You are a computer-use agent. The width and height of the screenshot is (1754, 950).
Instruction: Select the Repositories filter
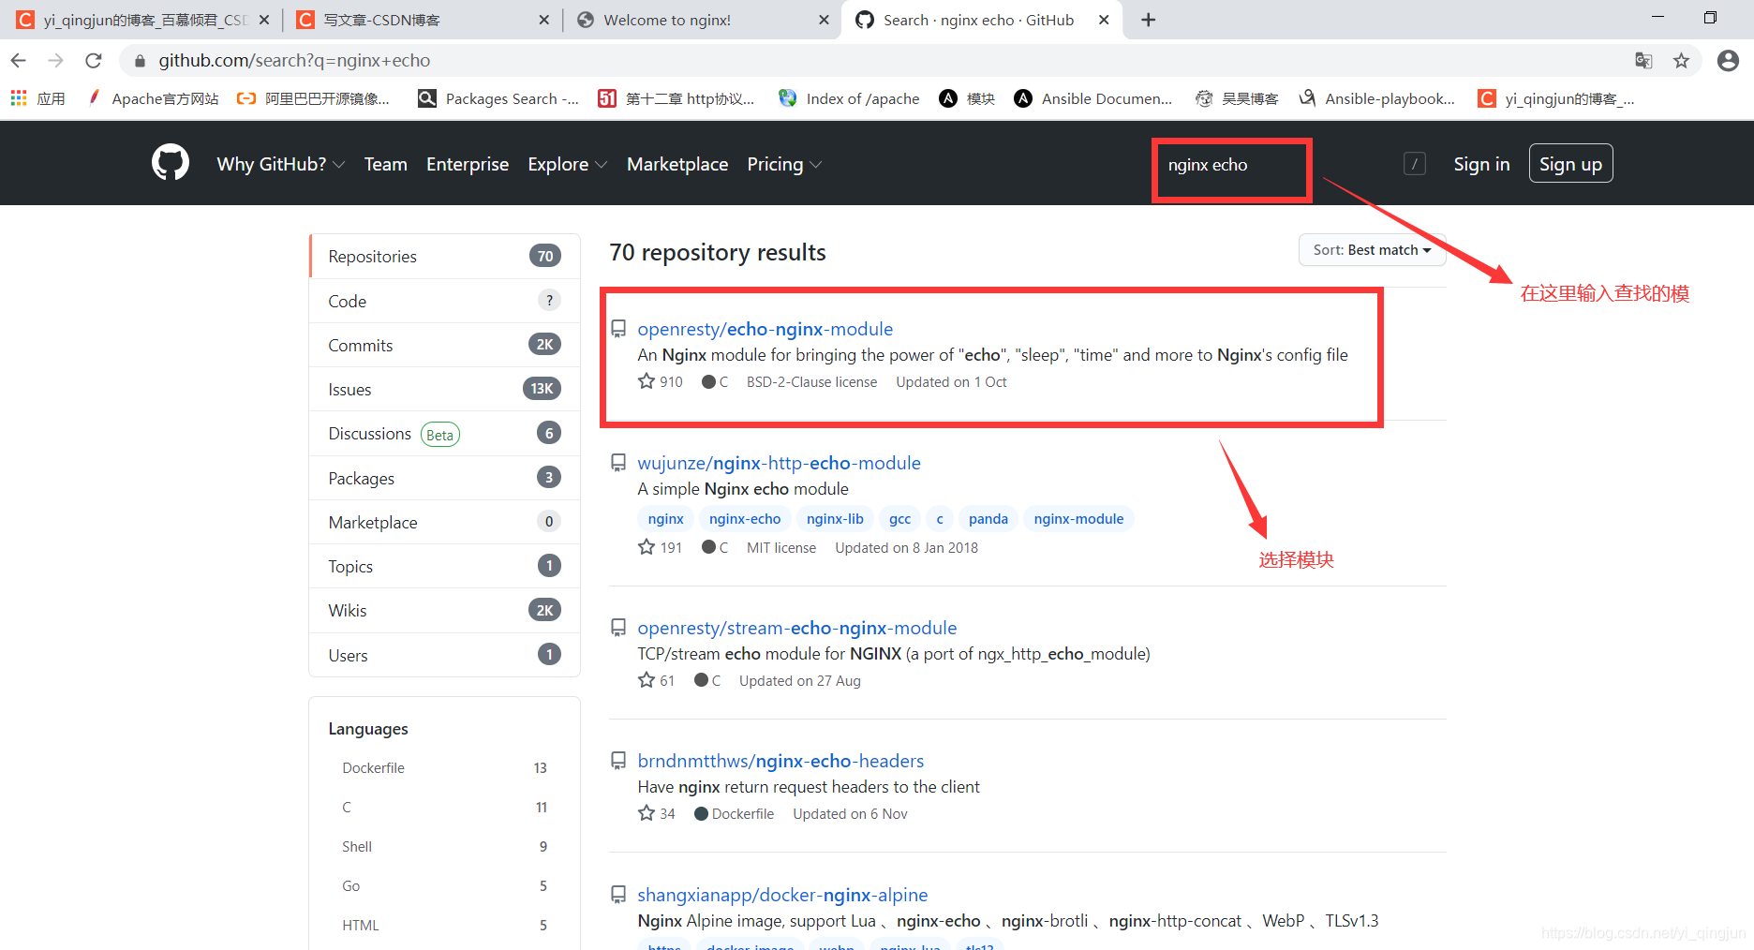(x=445, y=257)
